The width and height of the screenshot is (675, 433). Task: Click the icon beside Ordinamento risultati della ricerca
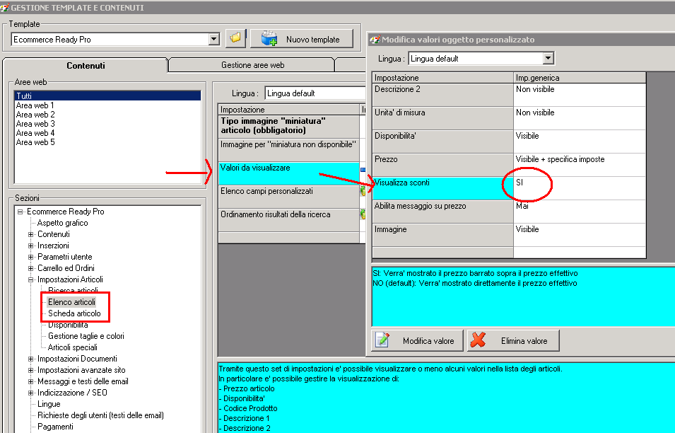[x=363, y=214]
